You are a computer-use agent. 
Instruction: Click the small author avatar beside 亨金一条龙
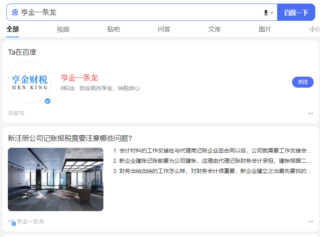tap(11, 222)
